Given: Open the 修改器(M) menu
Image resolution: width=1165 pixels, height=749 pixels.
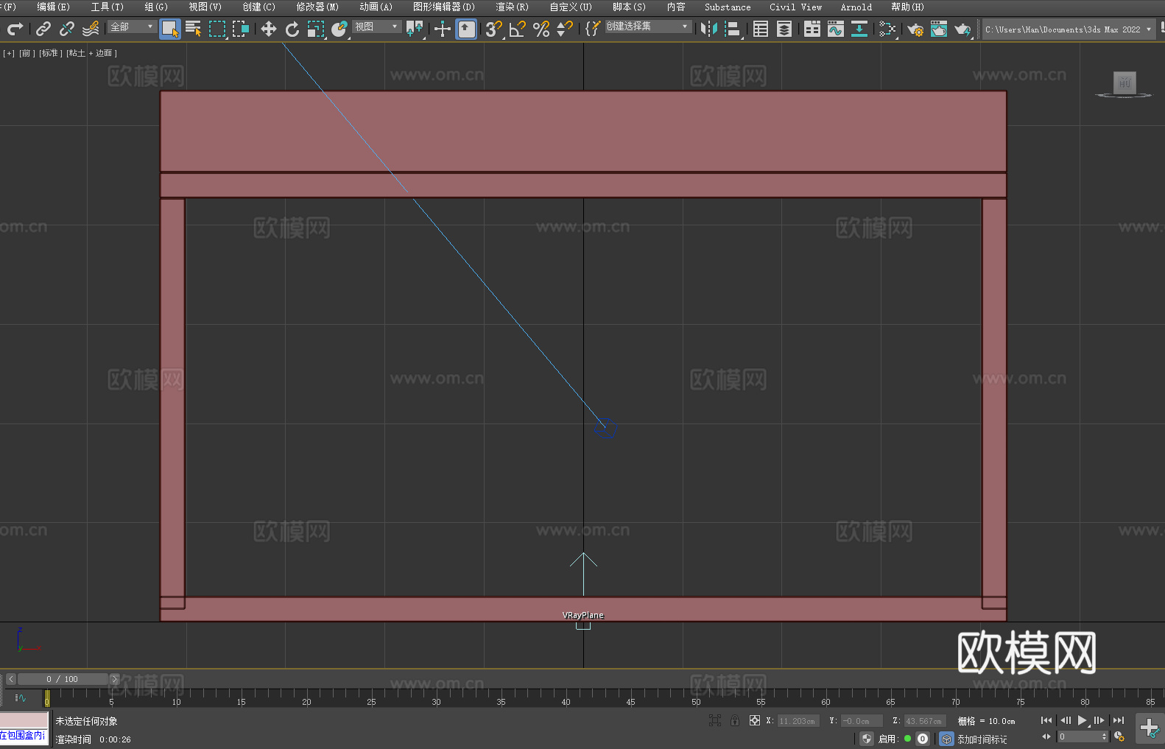Looking at the screenshot, I should [x=317, y=7].
